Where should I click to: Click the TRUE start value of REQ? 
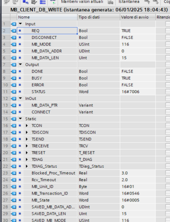pyautogui.click(x=138, y=31)
